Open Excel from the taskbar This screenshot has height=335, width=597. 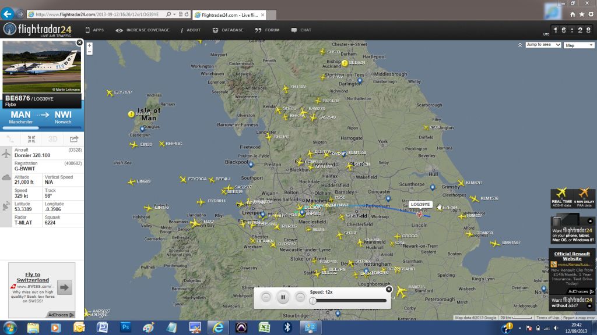264,327
